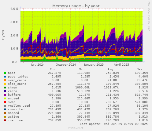
Task: Click the vmalloc_used legend label
Action: [x=19, y=106]
